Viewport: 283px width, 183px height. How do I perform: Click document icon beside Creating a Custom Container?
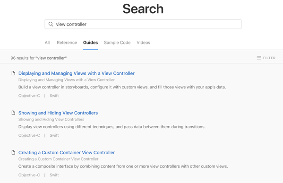point(13,152)
